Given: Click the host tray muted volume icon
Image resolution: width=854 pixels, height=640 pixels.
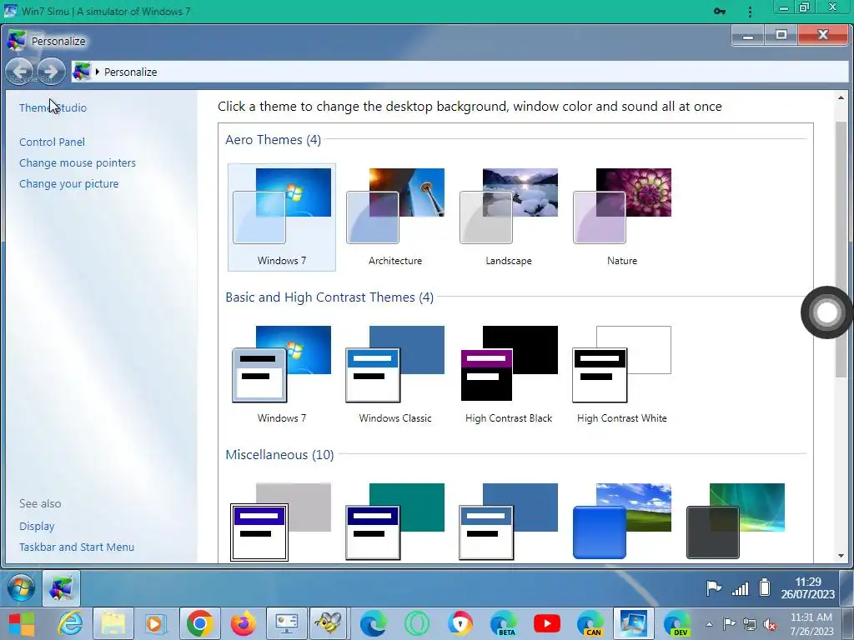Looking at the screenshot, I should pyautogui.click(x=770, y=624).
